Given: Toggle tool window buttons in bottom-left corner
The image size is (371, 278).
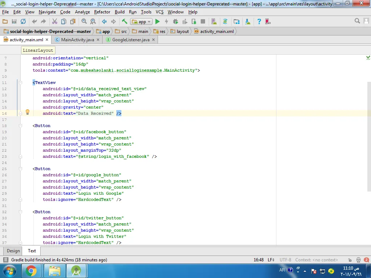Looking at the screenshot, I should tap(5, 260).
